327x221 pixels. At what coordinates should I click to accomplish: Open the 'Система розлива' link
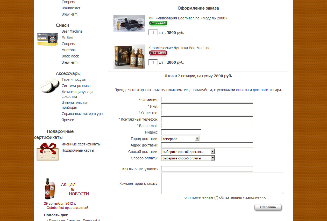(x=76, y=86)
